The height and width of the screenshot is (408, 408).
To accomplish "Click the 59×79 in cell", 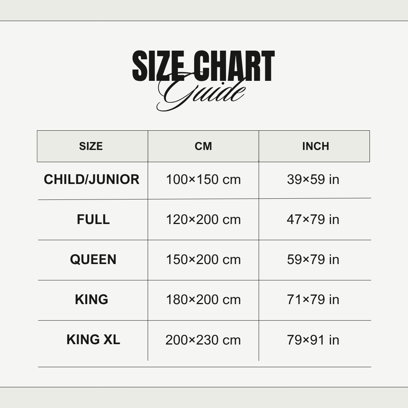I will tap(313, 260).
